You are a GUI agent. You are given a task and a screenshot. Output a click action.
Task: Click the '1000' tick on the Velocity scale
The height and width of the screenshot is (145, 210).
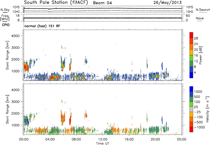pyautogui.click(x=198, y=92)
